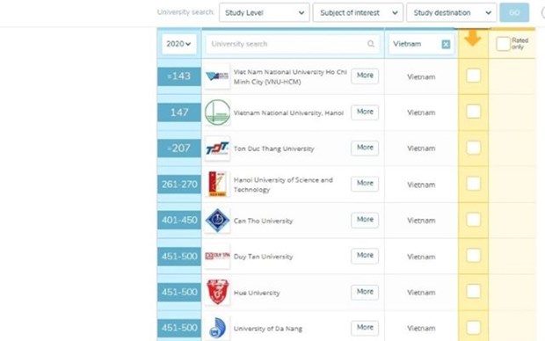The image size is (545, 341).
Task: Open University of Da Nang link
Action: pyautogui.click(x=267, y=329)
